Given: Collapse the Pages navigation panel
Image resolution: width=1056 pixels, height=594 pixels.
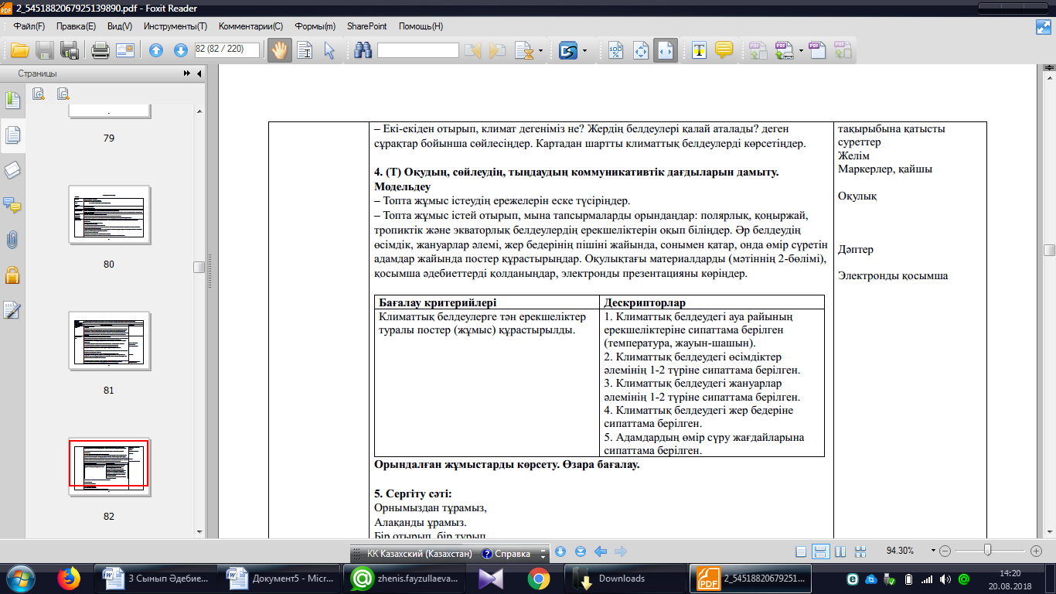Looking at the screenshot, I should click(199, 73).
